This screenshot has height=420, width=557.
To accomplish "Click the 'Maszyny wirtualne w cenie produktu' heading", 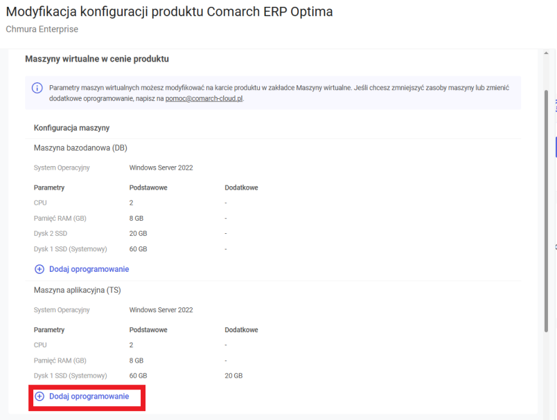I will [x=97, y=59].
